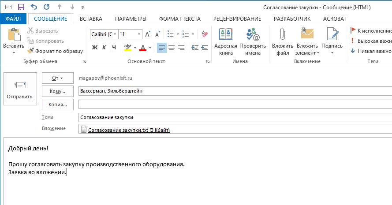The width and height of the screenshot is (392, 205).
Task: Go to next item using down arrow
Action: pyautogui.click(x=72, y=7)
